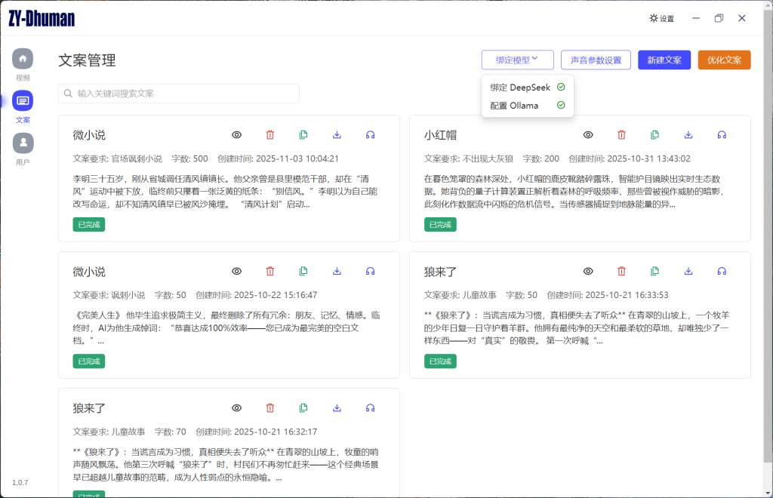The image size is (773, 498).
Task: Copy the first 微小说 card text
Action: (x=303, y=135)
